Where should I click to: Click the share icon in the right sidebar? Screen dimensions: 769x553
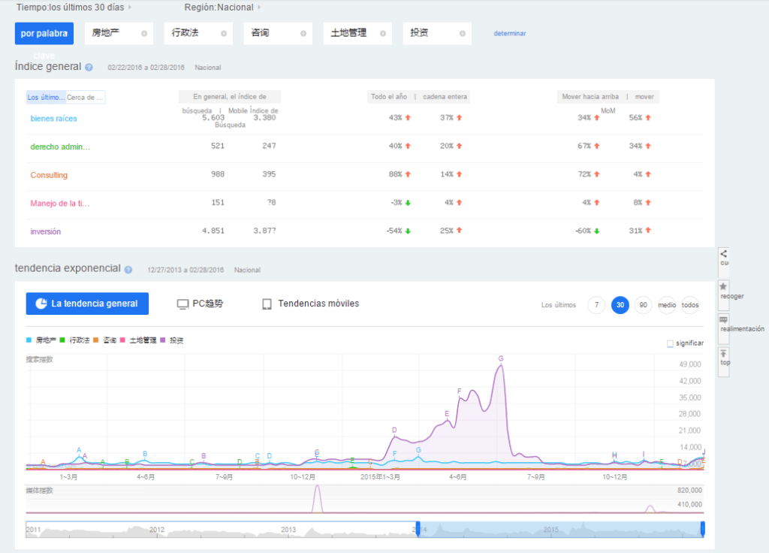(722, 254)
